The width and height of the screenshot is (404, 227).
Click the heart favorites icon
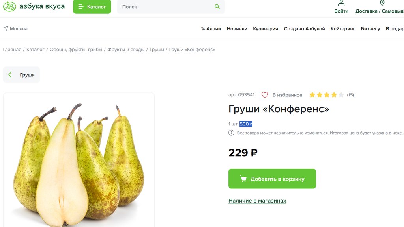[x=265, y=95]
